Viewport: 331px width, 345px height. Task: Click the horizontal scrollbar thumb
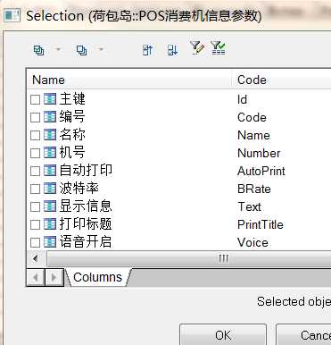189,258
